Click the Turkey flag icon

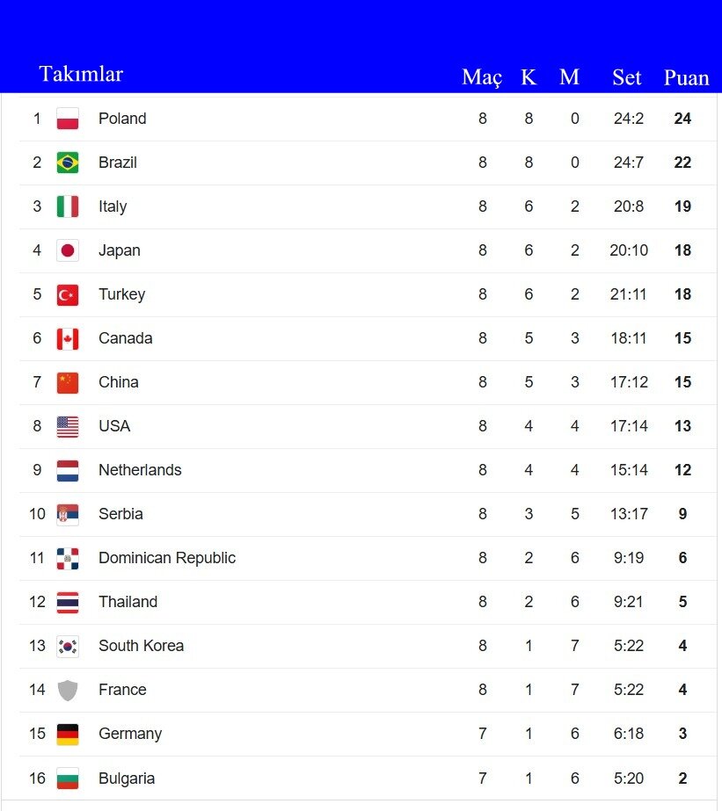(68, 294)
